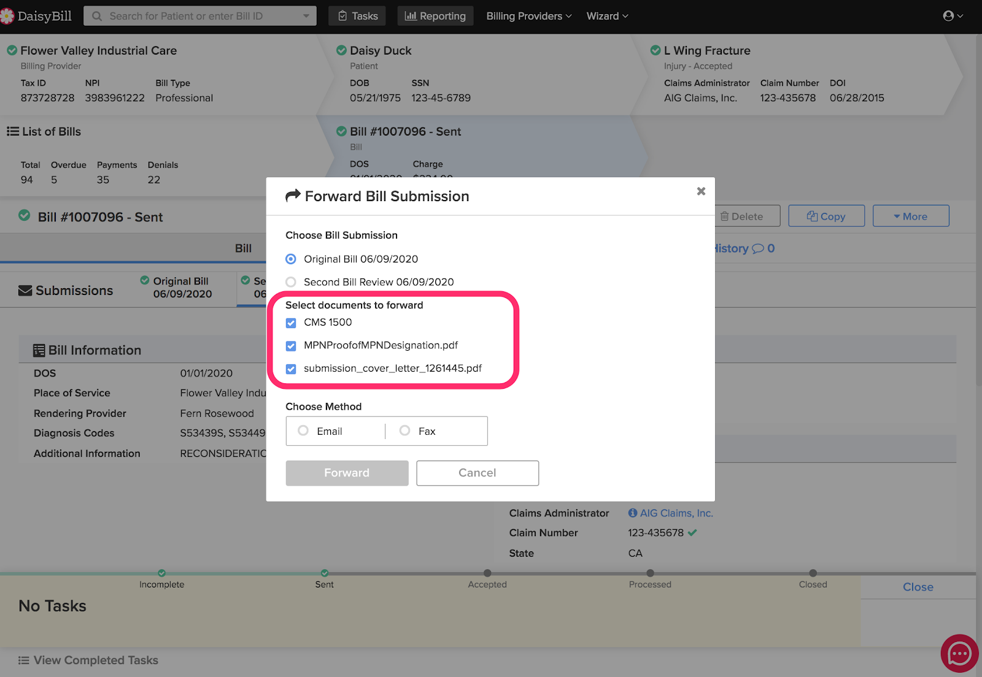Click View Completed Tasks link

tap(96, 660)
